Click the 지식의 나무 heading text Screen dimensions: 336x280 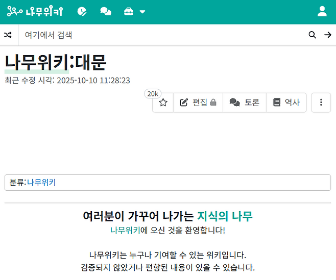(x=225, y=216)
